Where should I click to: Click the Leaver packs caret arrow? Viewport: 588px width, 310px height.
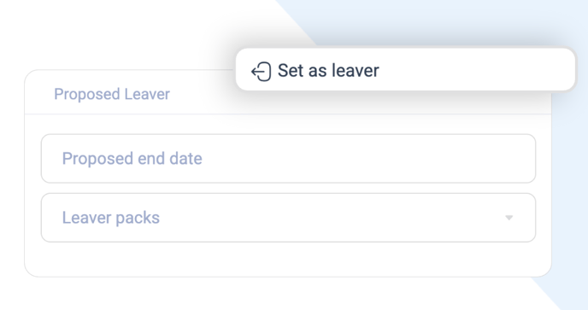click(x=509, y=218)
